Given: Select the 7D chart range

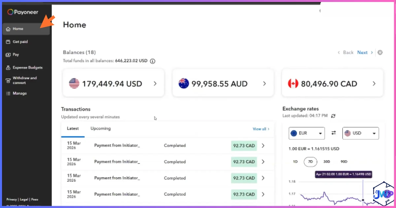Looking at the screenshot, I should (x=310, y=162).
